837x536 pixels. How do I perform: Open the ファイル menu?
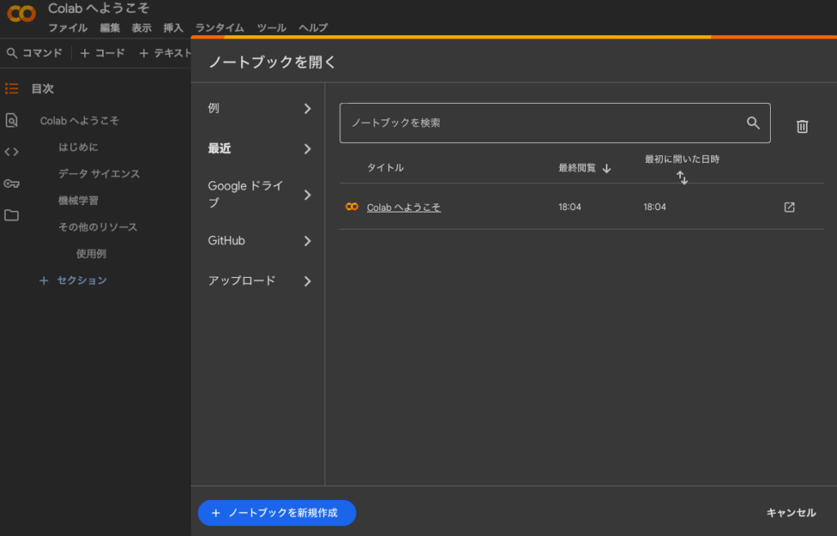click(68, 28)
